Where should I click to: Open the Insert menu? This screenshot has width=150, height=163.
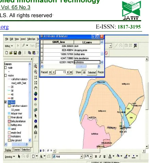(23, 39)
